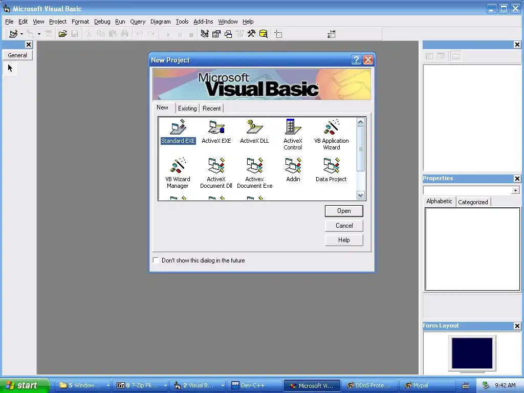Click the project list scrollbar thumb
Viewport: 524px width, 393px height.
click(x=360, y=149)
